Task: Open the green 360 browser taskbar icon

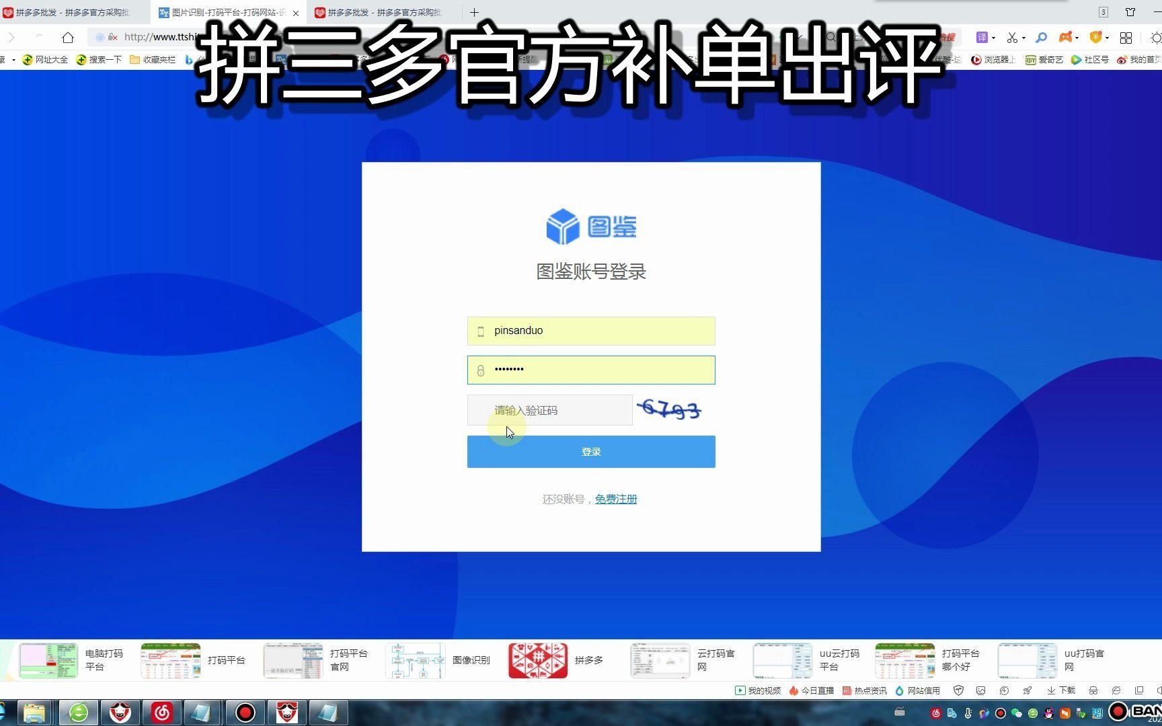Action: [x=79, y=713]
